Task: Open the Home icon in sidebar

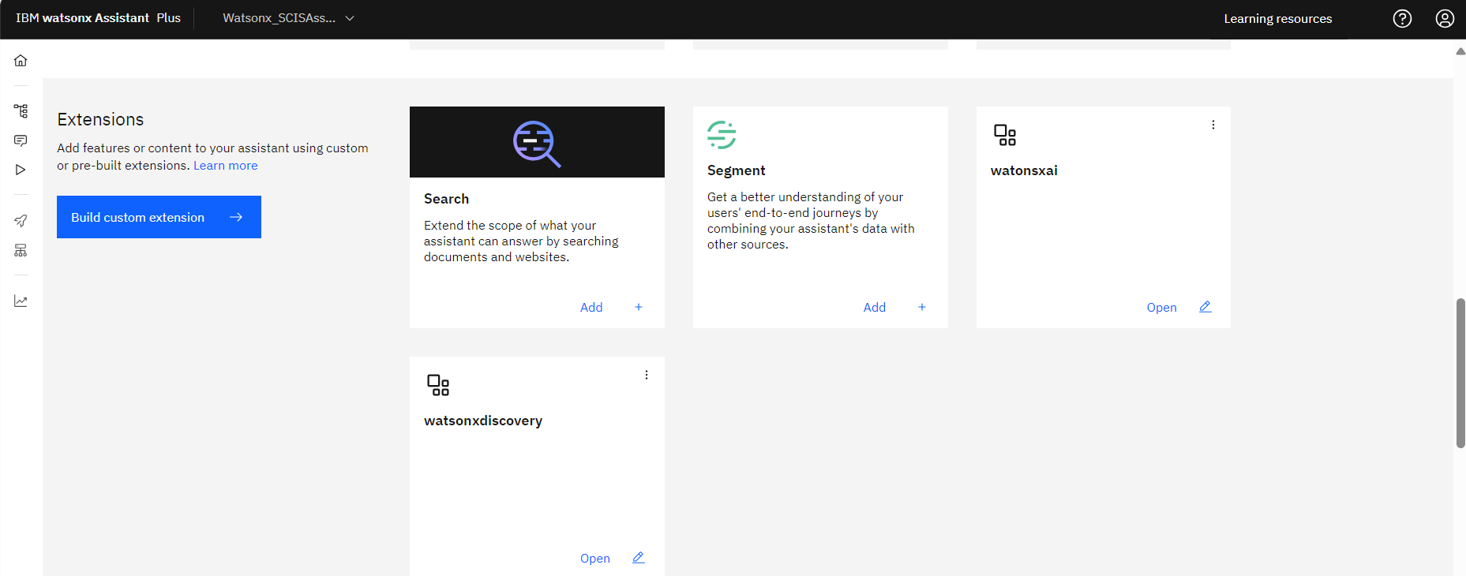Action: (21, 61)
